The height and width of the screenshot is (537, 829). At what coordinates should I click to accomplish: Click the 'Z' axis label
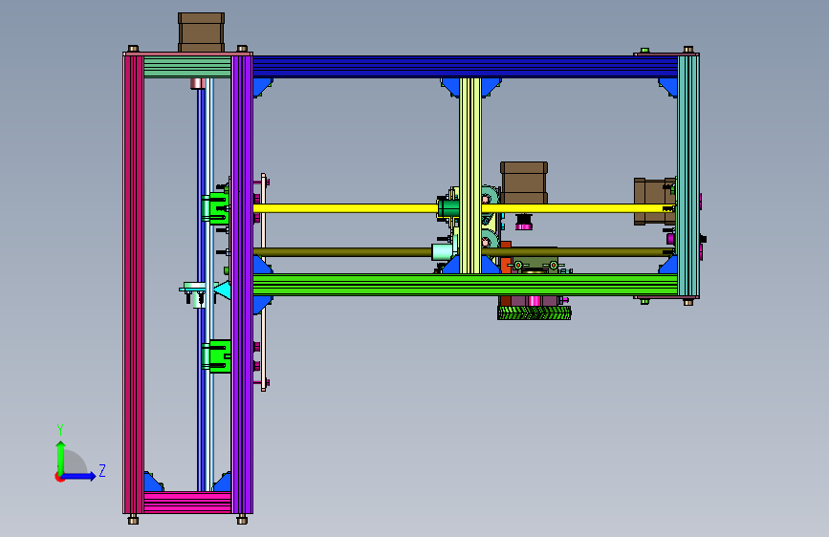pyautogui.click(x=102, y=470)
